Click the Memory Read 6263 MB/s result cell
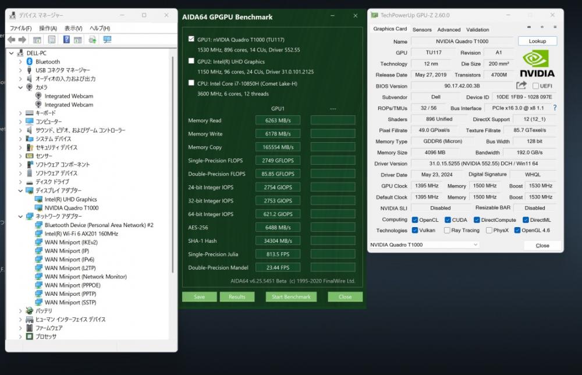Screen dimensions: 582x375 (x=278, y=121)
